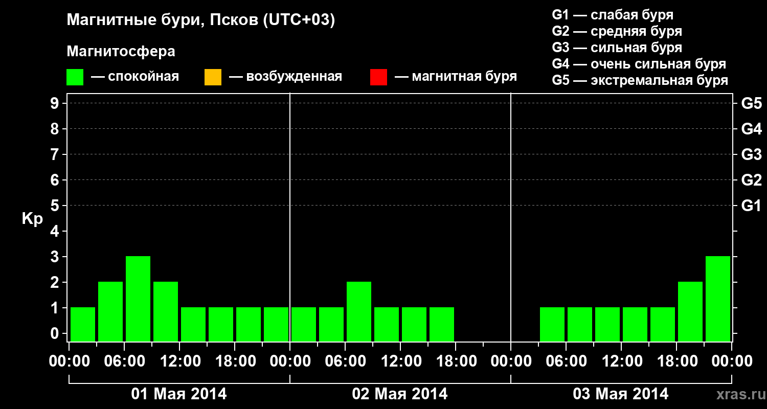Click the 'Kp' axis title
The image size is (767, 409).
point(32,219)
